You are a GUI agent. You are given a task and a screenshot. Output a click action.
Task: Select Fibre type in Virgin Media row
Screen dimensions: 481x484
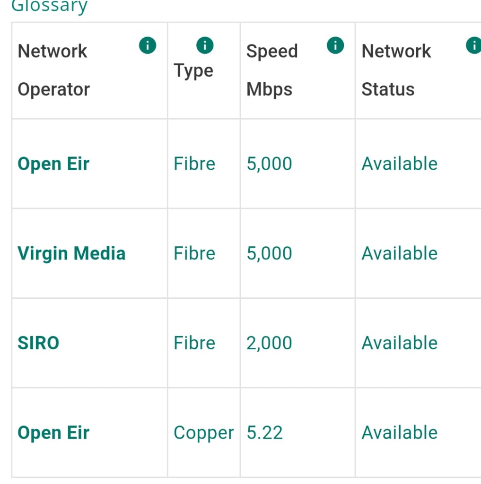194,253
